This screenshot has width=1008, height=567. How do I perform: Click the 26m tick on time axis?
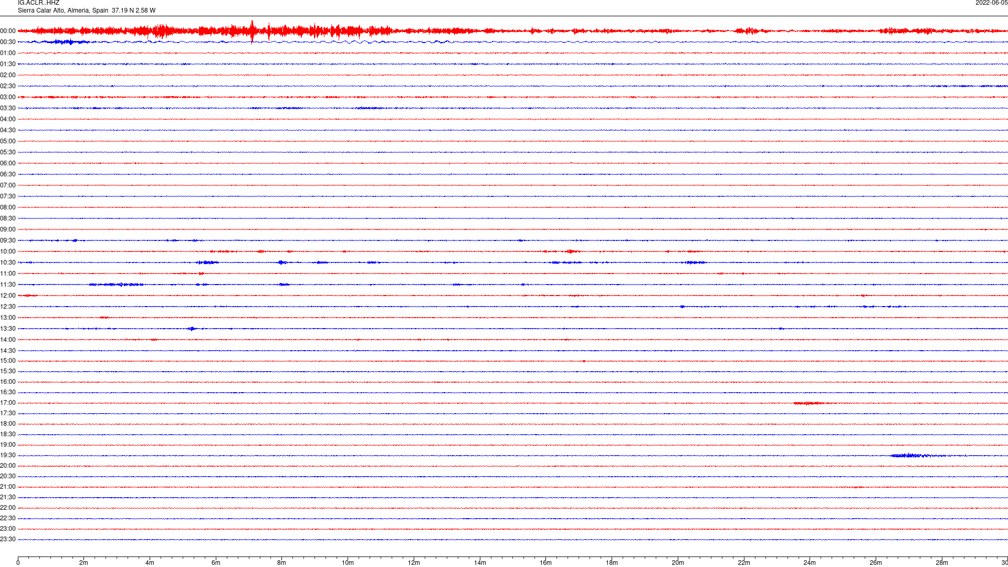(x=876, y=563)
